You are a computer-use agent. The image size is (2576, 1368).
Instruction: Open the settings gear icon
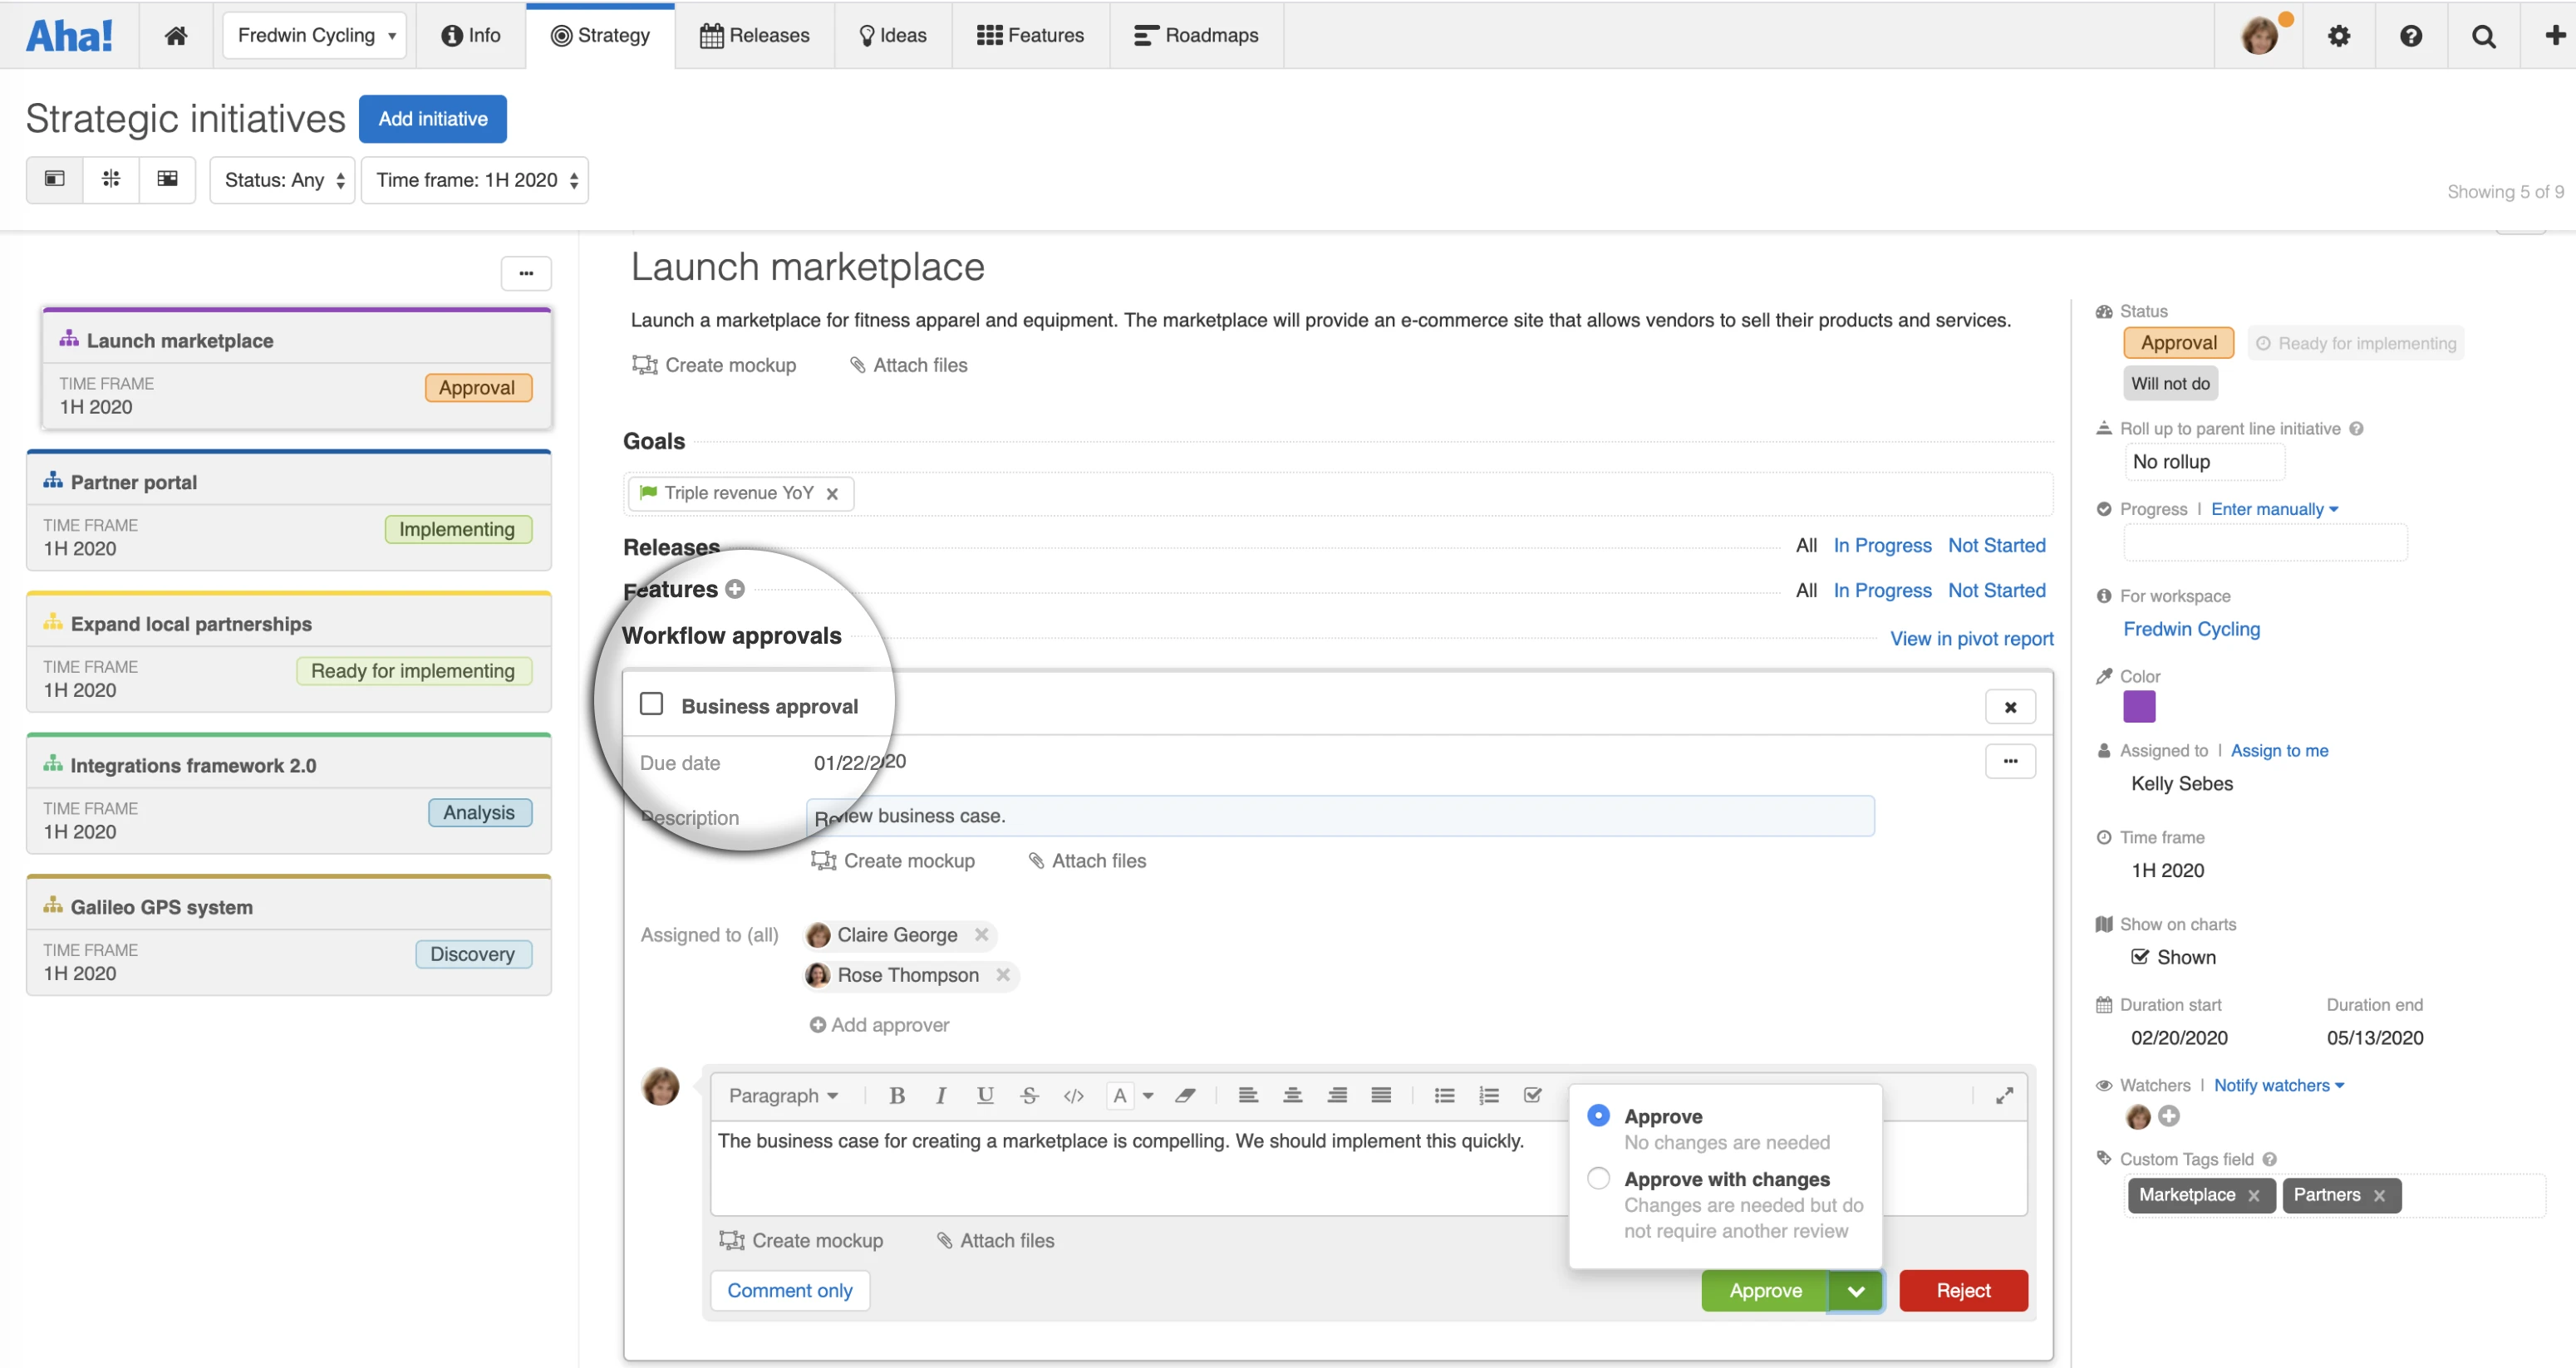[x=2338, y=36]
